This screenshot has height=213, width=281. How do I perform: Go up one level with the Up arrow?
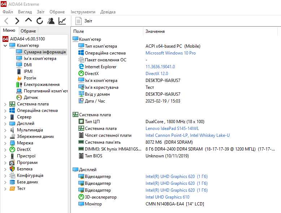coord(29,20)
